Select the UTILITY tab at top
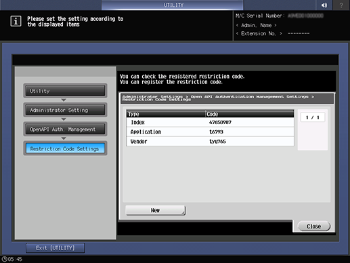Viewport: 350px width, 263px height. pos(173,5)
